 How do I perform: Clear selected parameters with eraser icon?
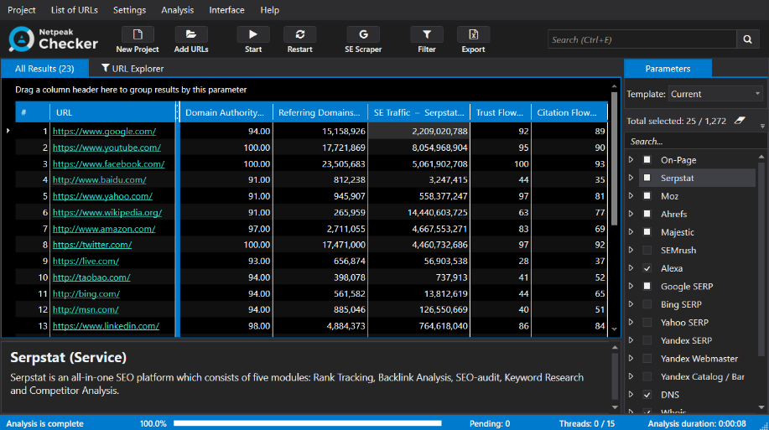[739, 121]
